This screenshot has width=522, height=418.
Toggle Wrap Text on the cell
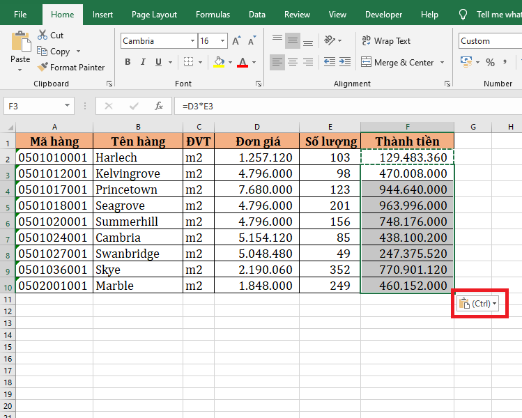[386, 41]
